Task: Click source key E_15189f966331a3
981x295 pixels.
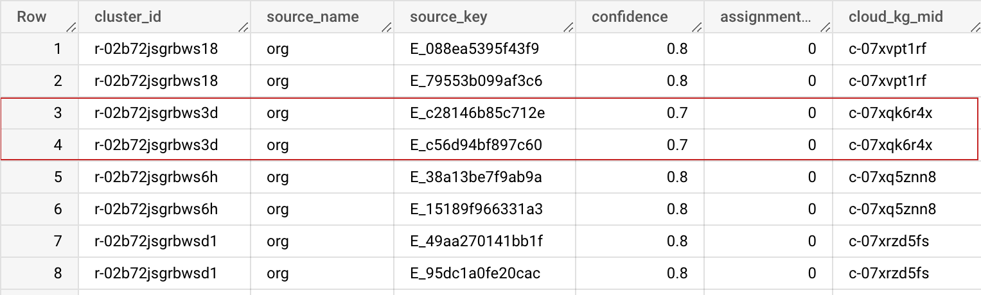Action: (x=476, y=209)
